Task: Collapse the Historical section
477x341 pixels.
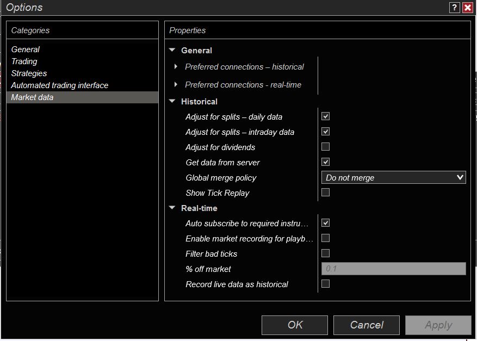Action: pyautogui.click(x=172, y=101)
